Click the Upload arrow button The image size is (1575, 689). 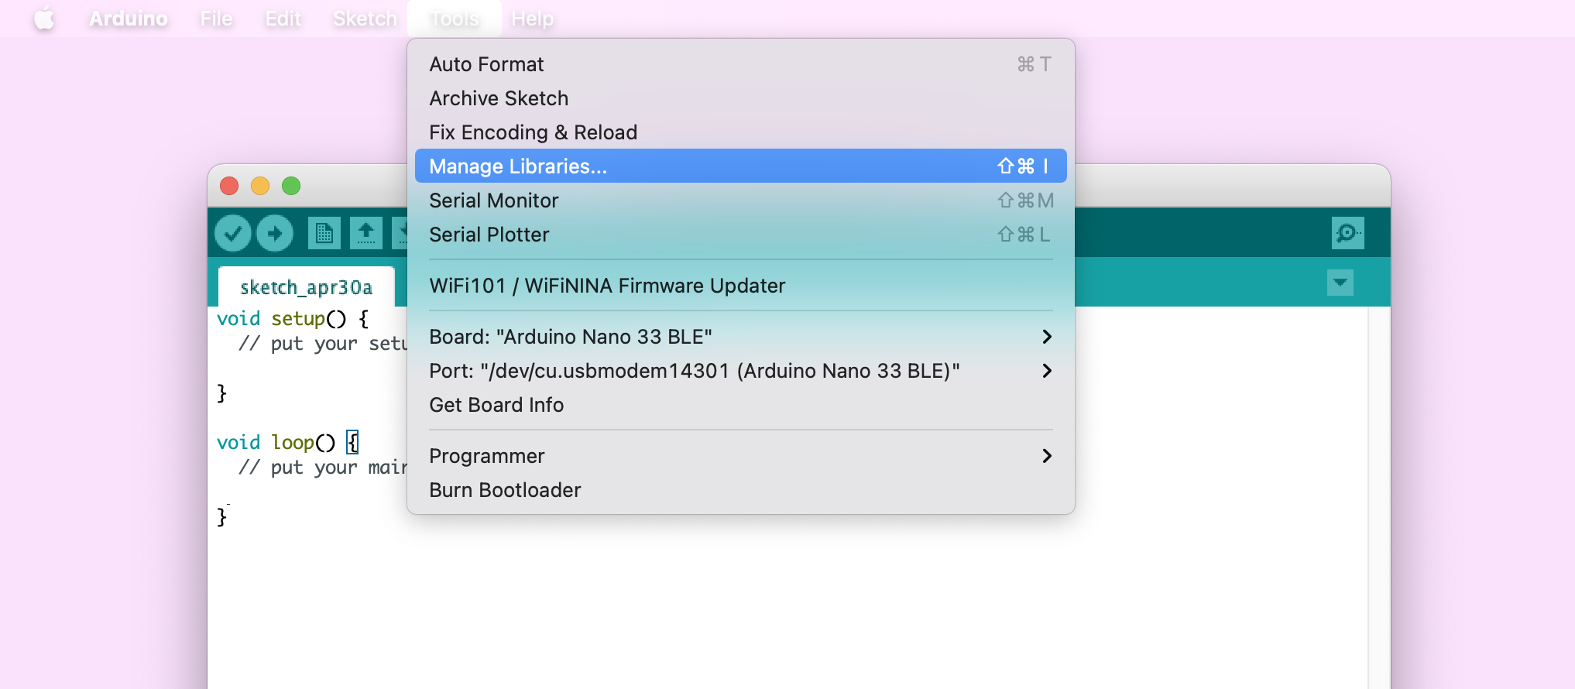(275, 233)
